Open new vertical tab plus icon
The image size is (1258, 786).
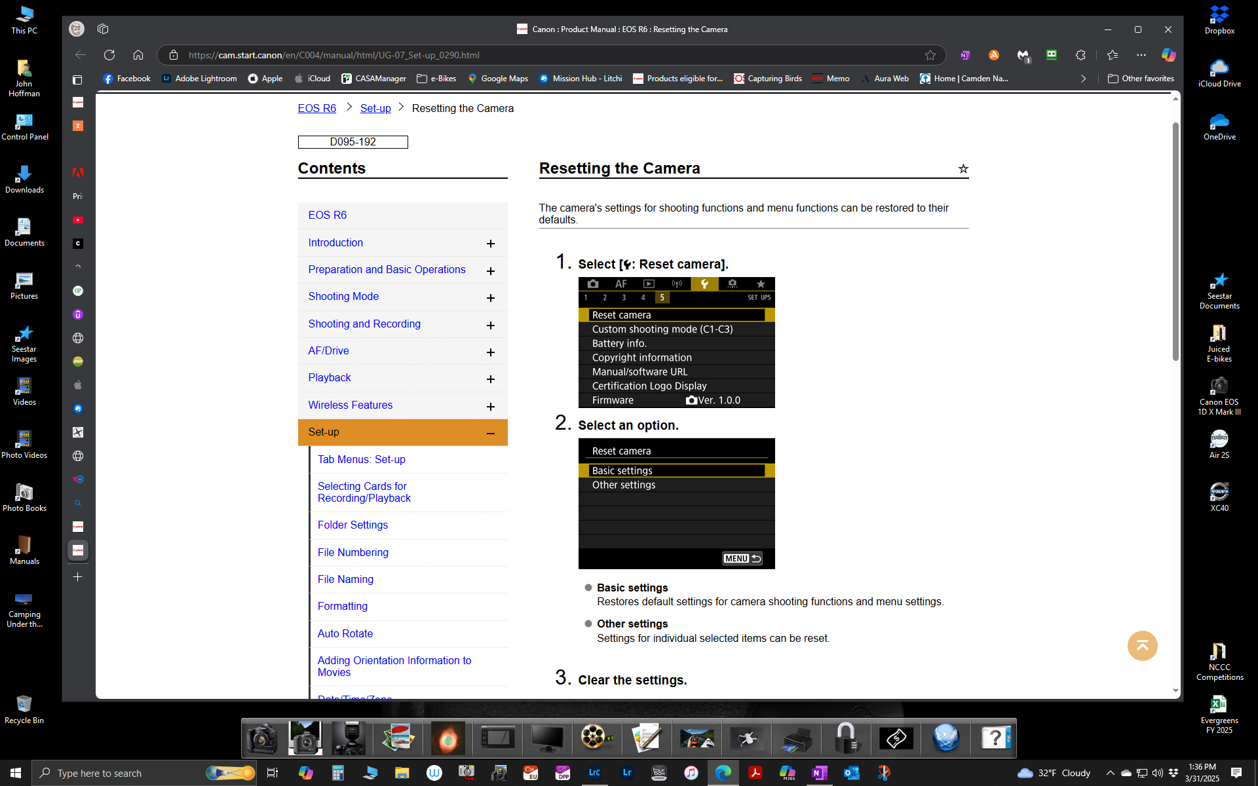point(77,577)
